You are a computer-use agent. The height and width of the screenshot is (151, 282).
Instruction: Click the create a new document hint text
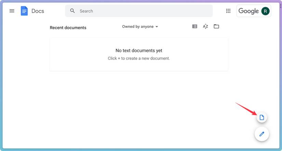coord(139,58)
